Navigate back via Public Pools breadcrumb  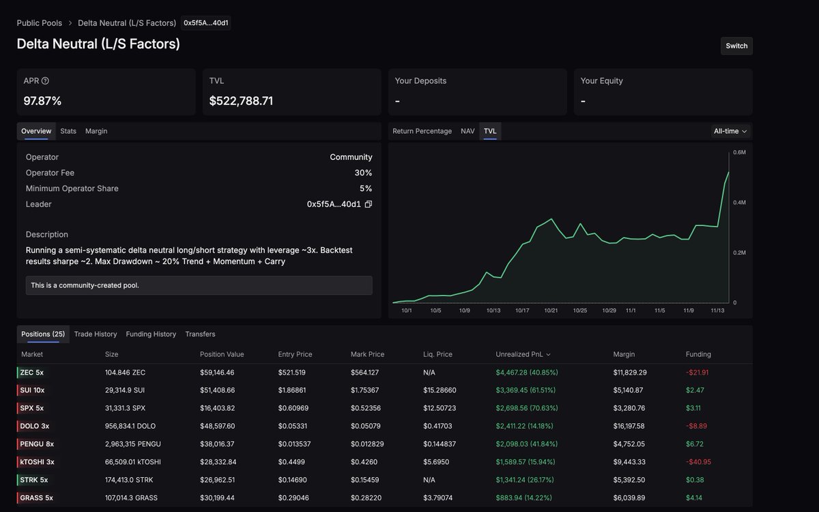[39, 22]
